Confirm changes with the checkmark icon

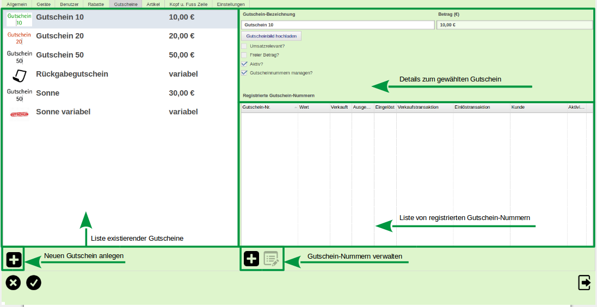pos(34,283)
